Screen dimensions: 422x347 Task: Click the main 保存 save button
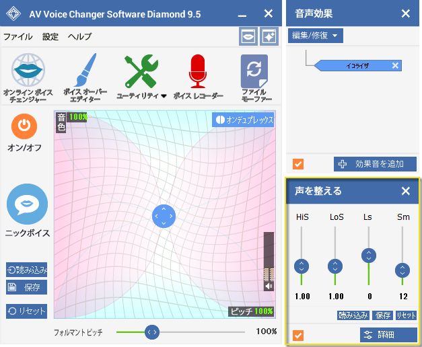27,287
